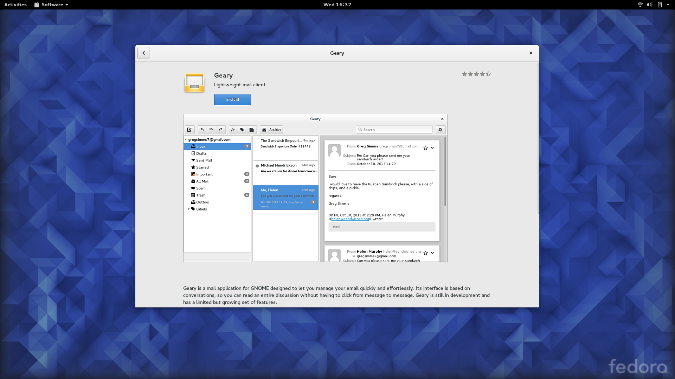Star the Helen Murphy message
The height and width of the screenshot is (379, 675).
click(x=425, y=253)
